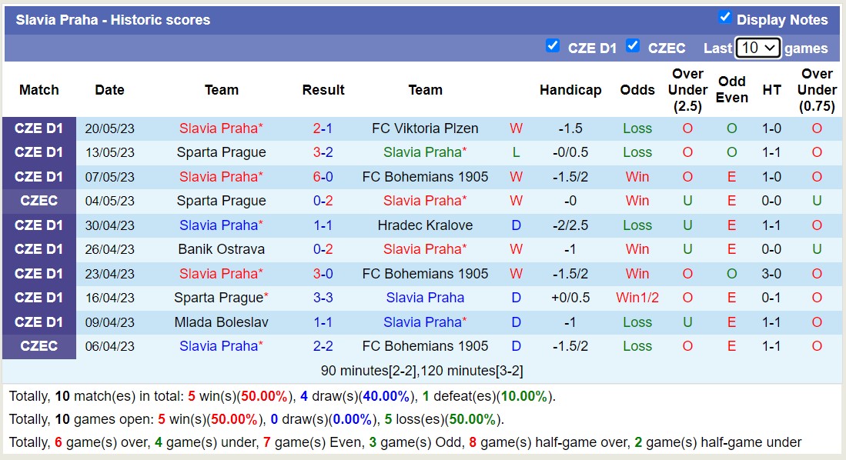Select the CZE D1 badge dated 30/04/23

tap(38, 225)
